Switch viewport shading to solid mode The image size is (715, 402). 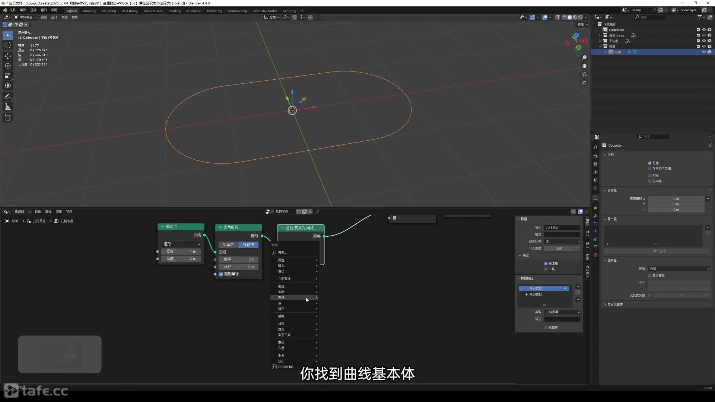pos(569,17)
